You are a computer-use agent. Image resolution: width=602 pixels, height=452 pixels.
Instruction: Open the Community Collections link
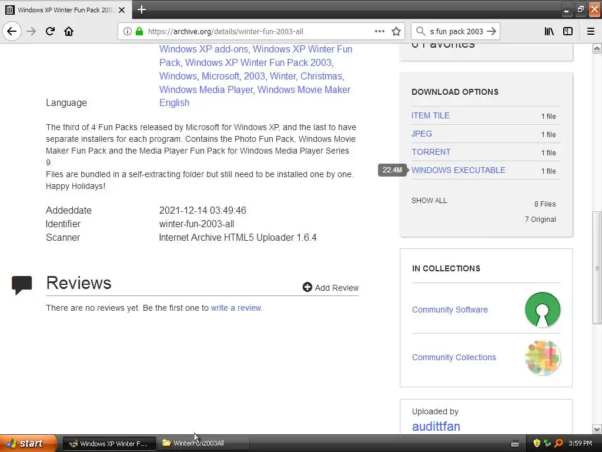(x=454, y=357)
